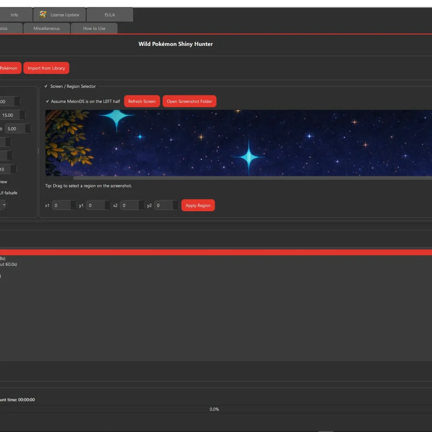Focus the x2 coordinate field
432x432 pixels.
[130, 205]
